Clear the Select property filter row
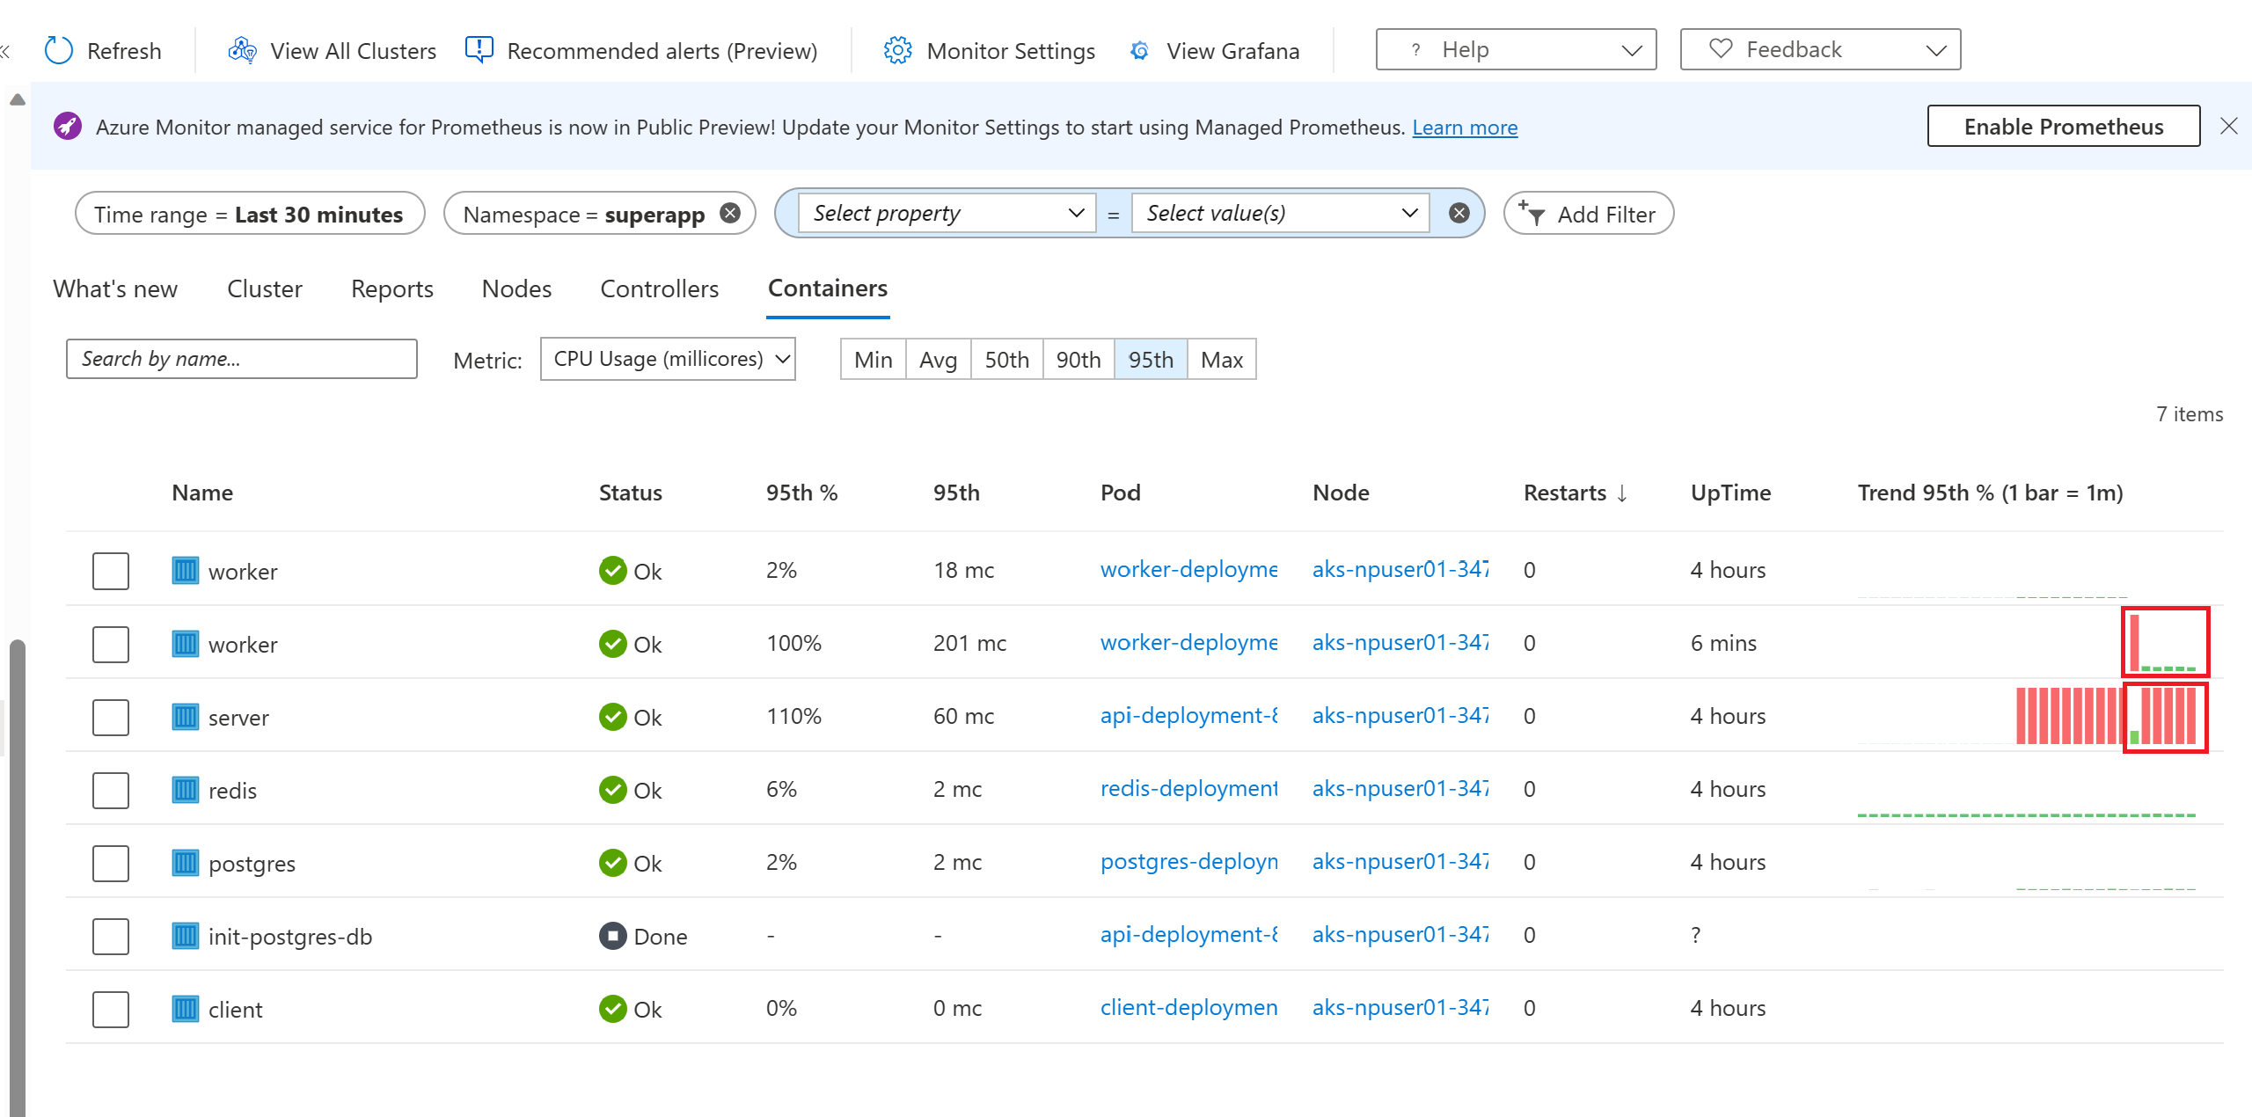Viewport: 2252px width, 1117px height. coord(1459,213)
